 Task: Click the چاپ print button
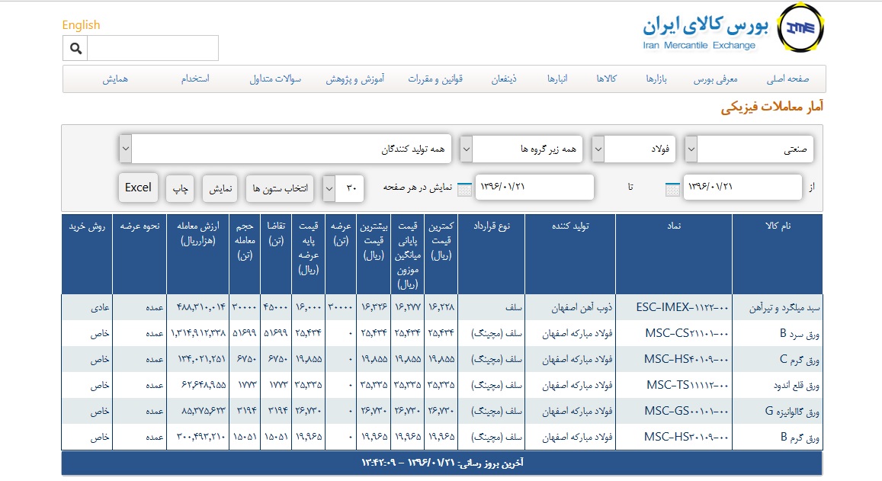tap(181, 188)
